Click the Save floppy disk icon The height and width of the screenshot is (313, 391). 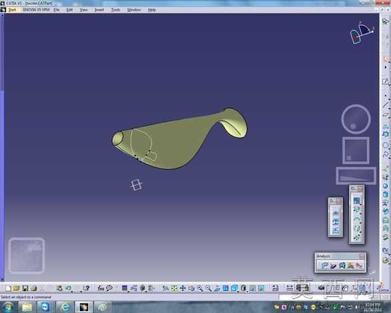25,288
